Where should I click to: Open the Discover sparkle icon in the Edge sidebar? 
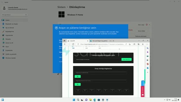(x=148, y=52)
